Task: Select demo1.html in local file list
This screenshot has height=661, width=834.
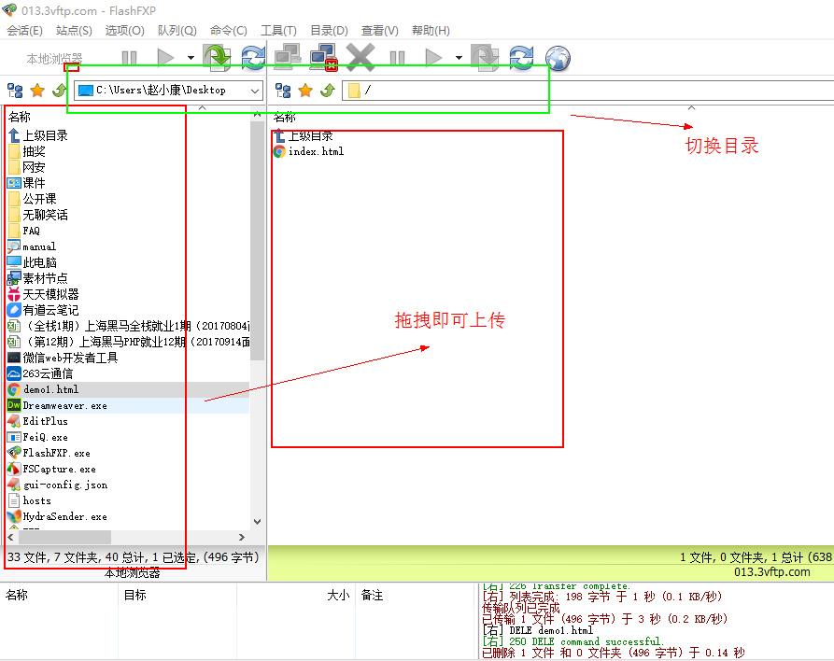Action: coord(50,389)
